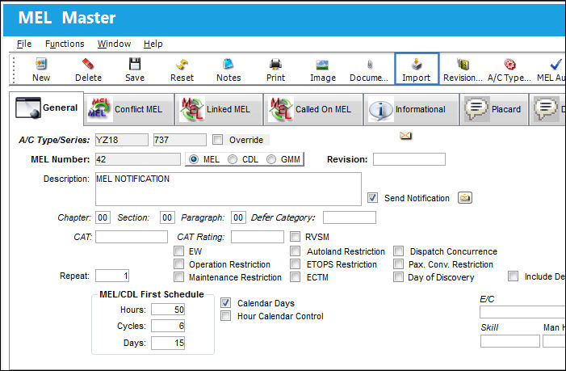This screenshot has width=566, height=371.
Task: Click the Paragraph field
Action: click(x=239, y=217)
